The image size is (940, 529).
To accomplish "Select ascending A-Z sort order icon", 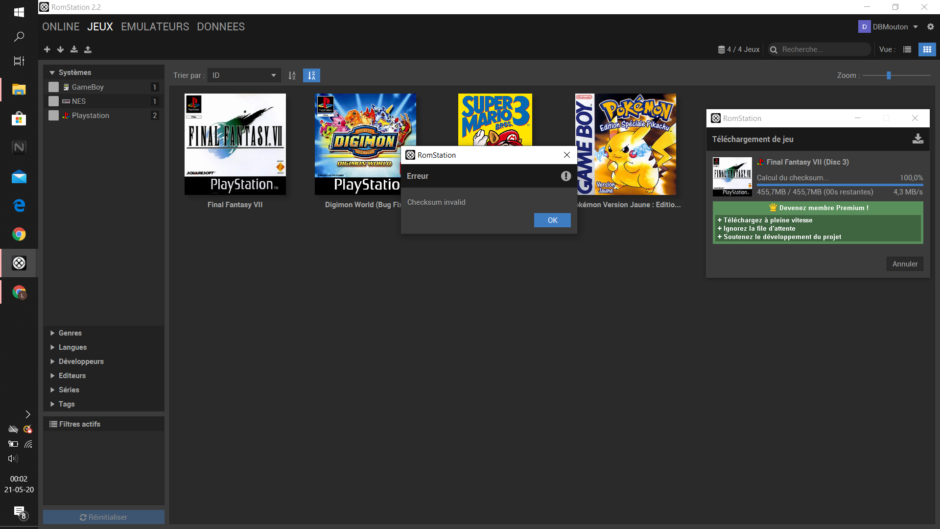I will coord(292,75).
